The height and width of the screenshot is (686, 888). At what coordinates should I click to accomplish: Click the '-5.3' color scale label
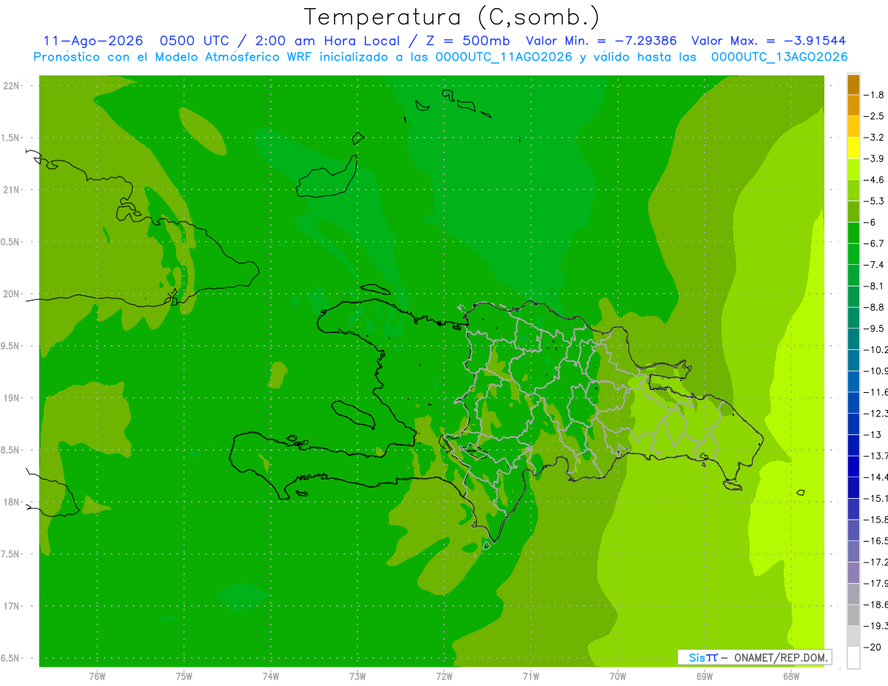coord(874,201)
